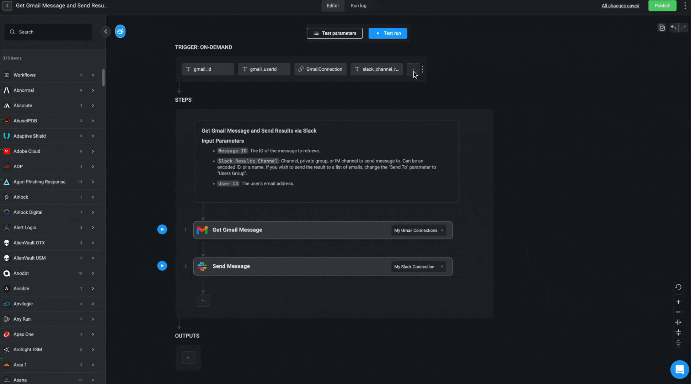Add a new step below Send Message

coord(203,300)
